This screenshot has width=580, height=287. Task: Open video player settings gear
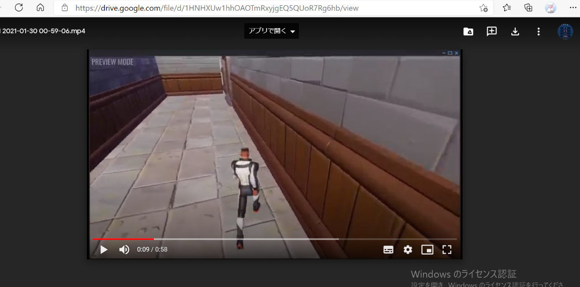[x=408, y=250]
